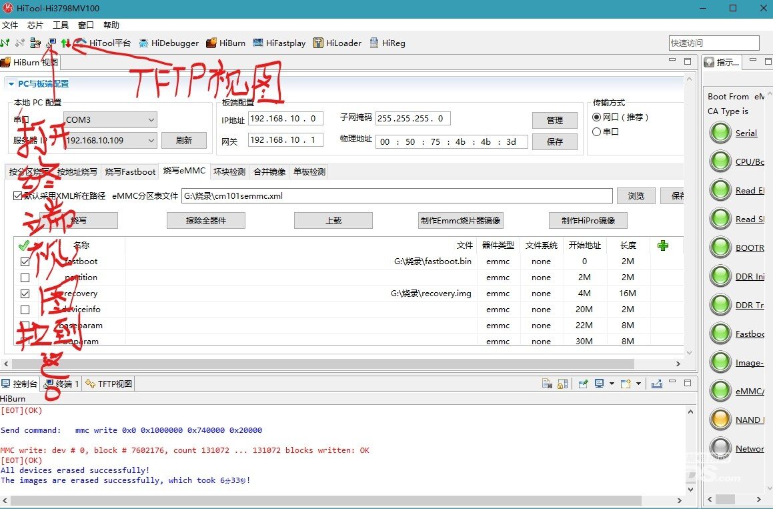Switch to the 单板检测 tab
The height and width of the screenshot is (509, 773).
pos(309,171)
